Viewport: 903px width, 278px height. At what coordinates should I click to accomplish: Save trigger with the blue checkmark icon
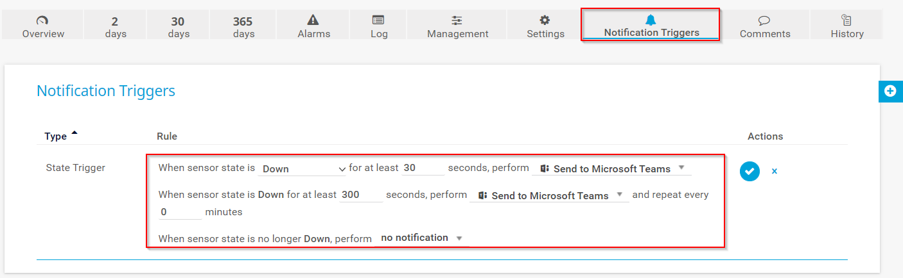click(750, 171)
